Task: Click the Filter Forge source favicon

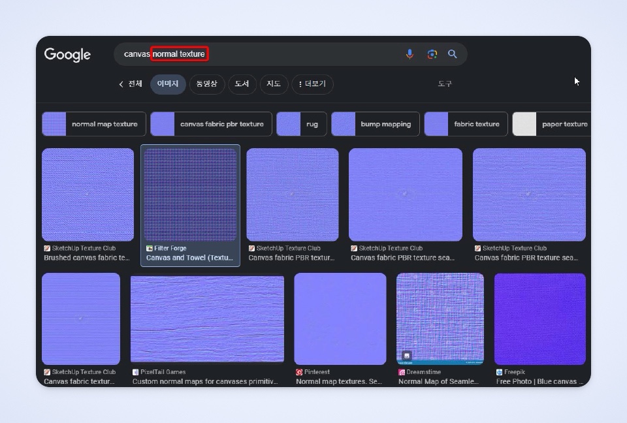Action: pyautogui.click(x=150, y=248)
